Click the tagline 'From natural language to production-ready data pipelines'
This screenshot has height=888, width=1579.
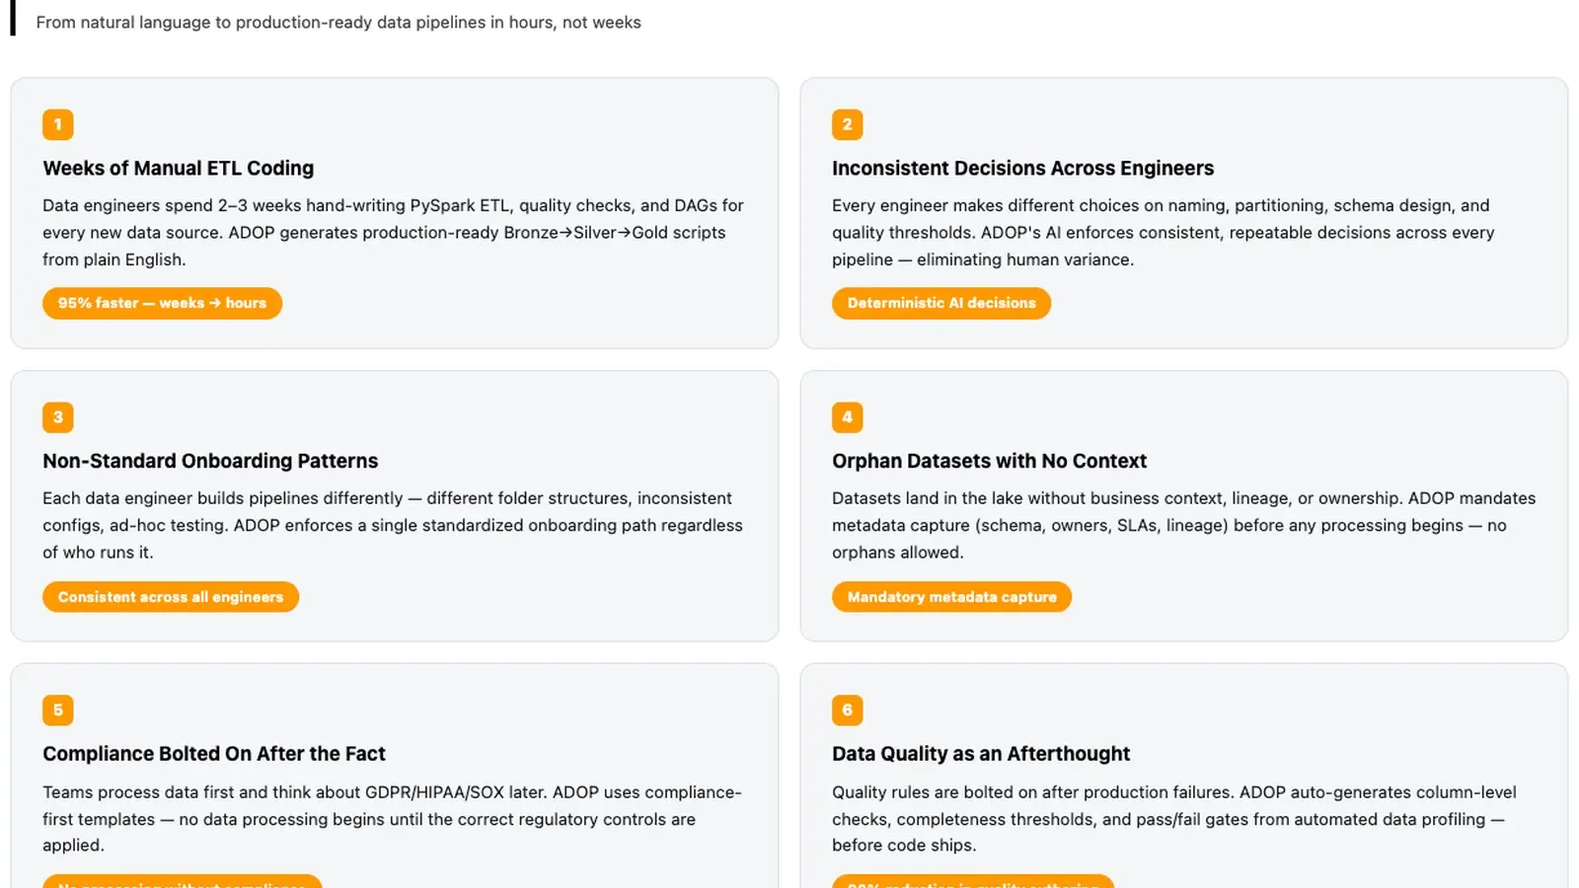click(x=338, y=22)
